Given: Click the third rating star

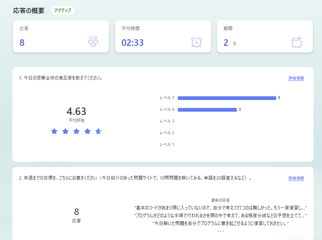Looking at the screenshot, I should [76, 131].
